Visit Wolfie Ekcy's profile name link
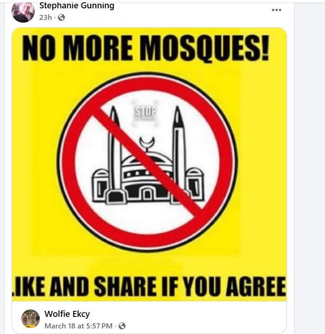This screenshot has height=334, width=325. 67,314
